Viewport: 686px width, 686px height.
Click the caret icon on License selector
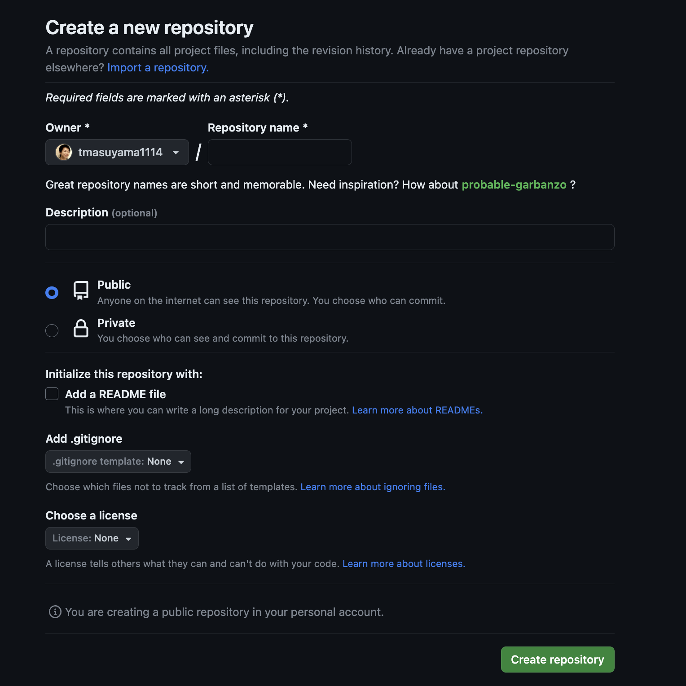(129, 538)
